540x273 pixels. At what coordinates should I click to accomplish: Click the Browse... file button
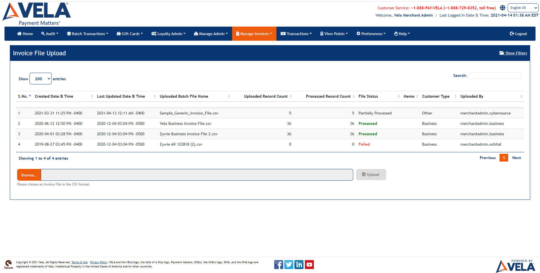29,175
